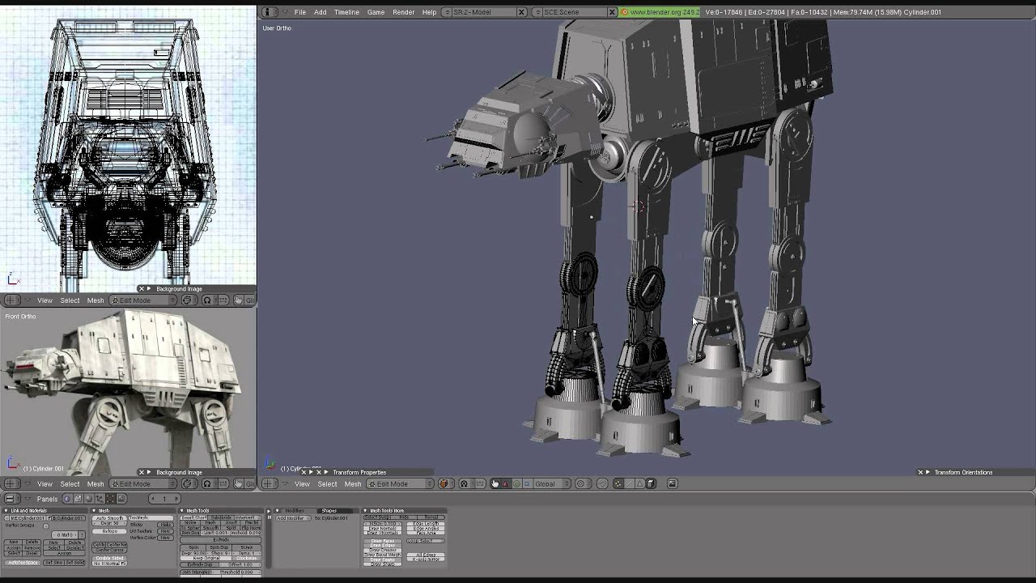Viewport: 1036px width, 583px height.
Task: Open the Help menu
Action: 429,12
